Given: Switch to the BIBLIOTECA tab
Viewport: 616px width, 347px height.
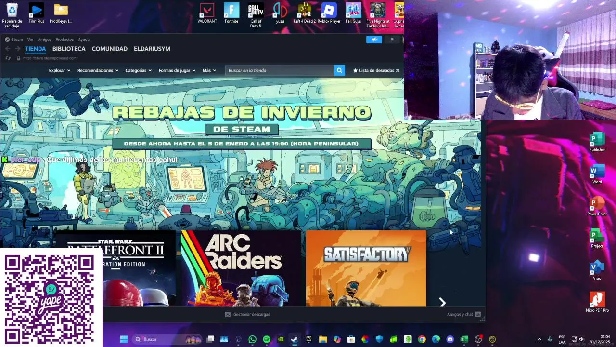Looking at the screenshot, I should pos(69,49).
